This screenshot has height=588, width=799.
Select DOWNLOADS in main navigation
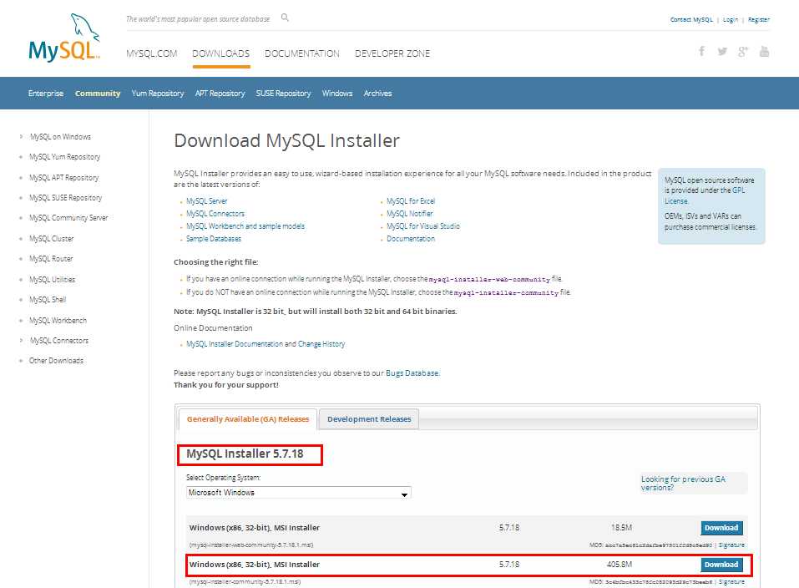pos(221,53)
